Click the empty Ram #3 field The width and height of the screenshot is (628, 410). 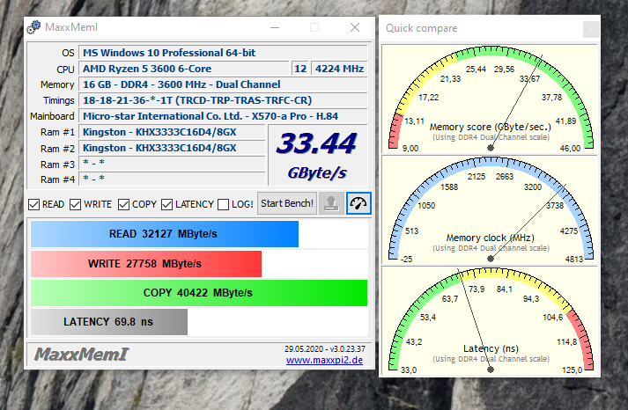point(172,164)
